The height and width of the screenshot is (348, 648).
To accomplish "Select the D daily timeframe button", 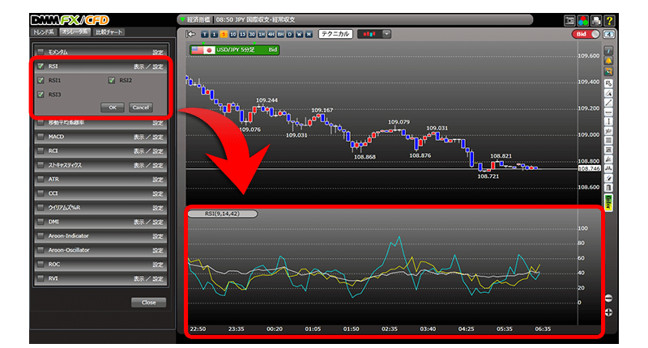I will pos(290,34).
